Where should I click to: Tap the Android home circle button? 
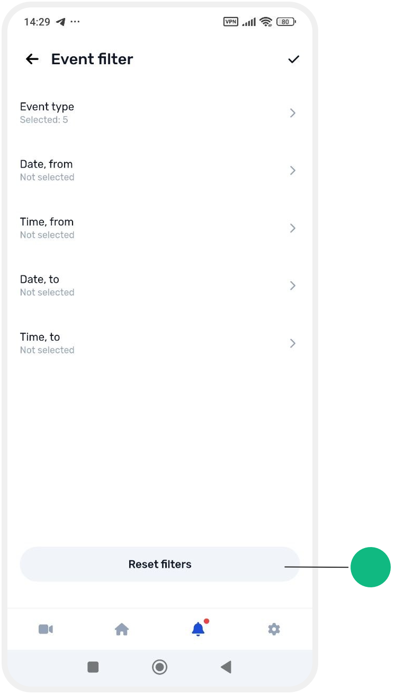[159, 667]
